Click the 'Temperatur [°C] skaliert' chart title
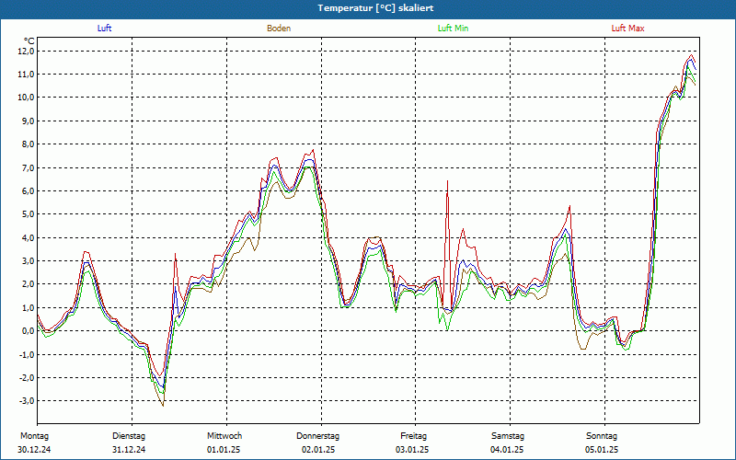 coord(367,7)
